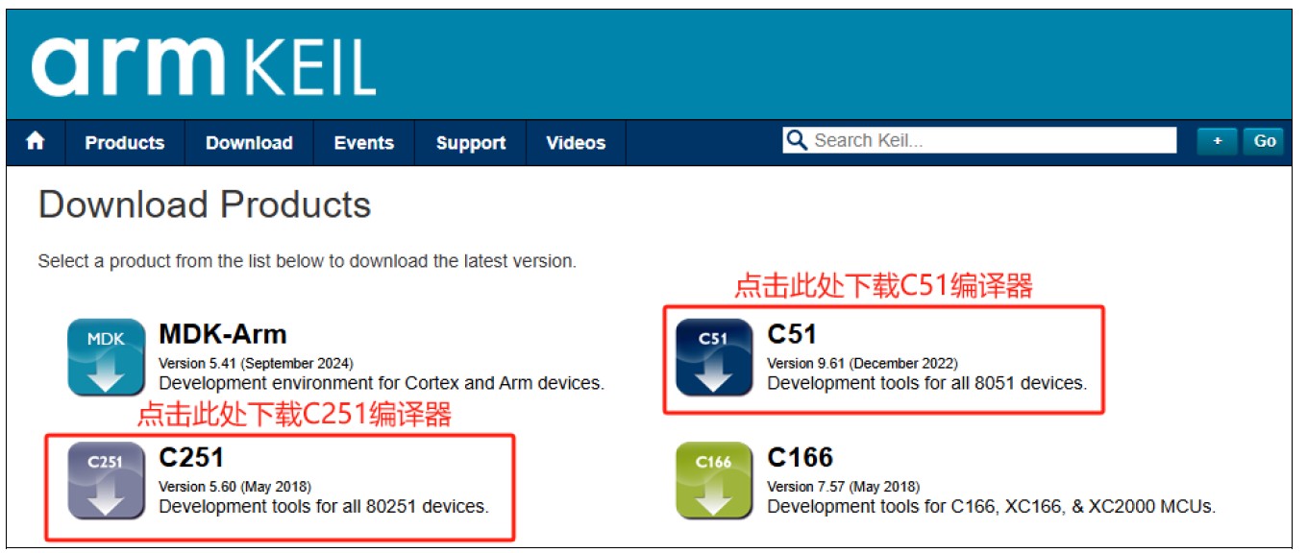
Task: Click the 'Download Products' heading
Action: click(x=205, y=204)
